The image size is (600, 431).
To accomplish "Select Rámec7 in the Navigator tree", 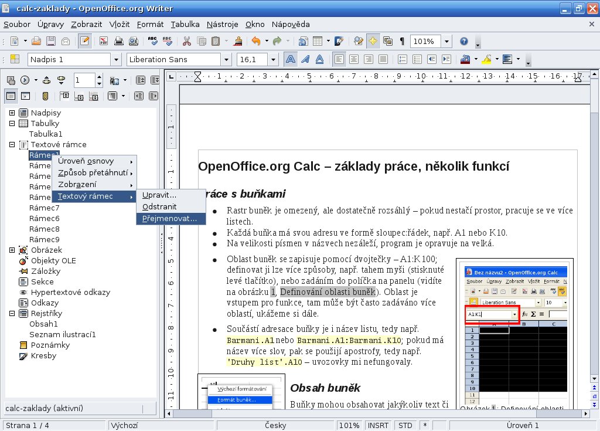I will click(x=45, y=208).
